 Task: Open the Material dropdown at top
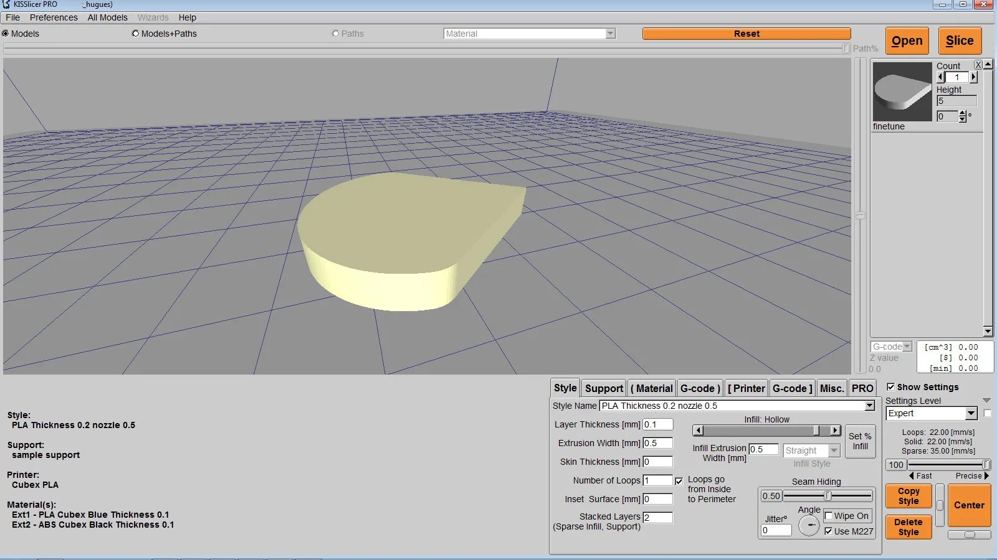coord(611,34)
